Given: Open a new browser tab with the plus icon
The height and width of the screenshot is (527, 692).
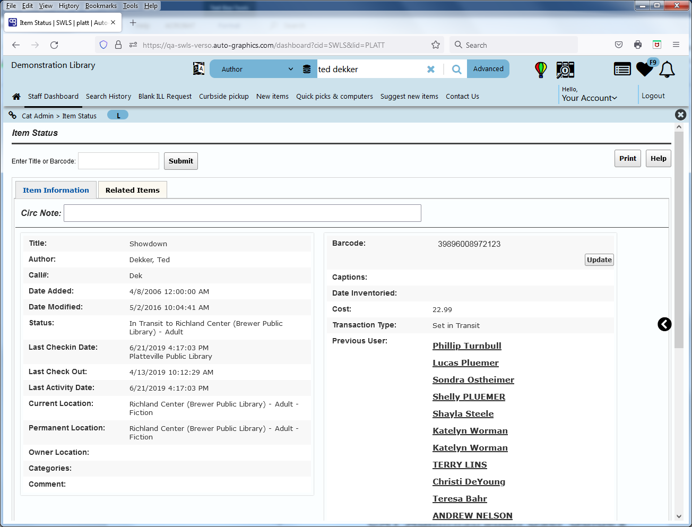Looking at the screenshot, I should 133,23.
